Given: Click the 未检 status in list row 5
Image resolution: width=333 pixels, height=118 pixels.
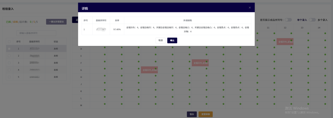Looking at the screenshot, I should 56,77.
